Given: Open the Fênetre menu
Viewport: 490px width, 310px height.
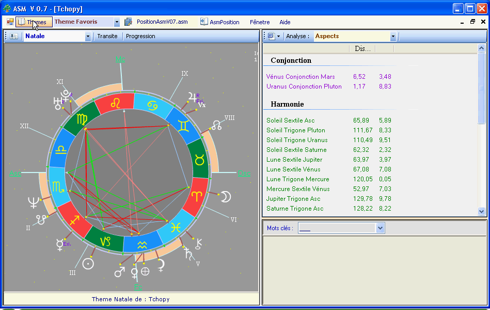Looking at the screenshot, I should point(260,22).
